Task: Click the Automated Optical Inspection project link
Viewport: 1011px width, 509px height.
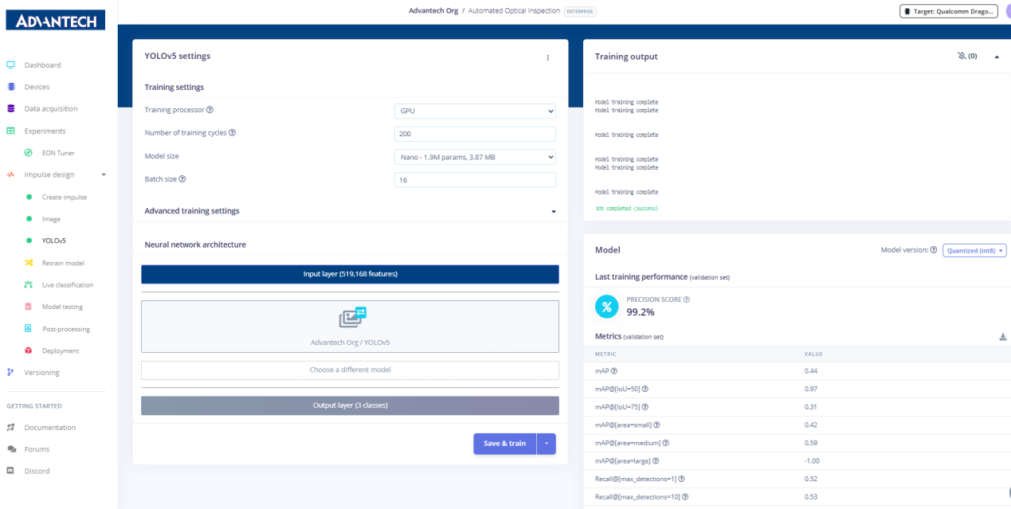Action: pyautogui.click(x=514, y=11)
